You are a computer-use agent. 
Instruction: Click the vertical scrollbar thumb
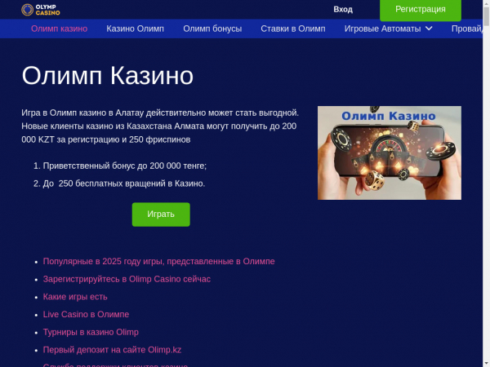(x=486, y=16)
